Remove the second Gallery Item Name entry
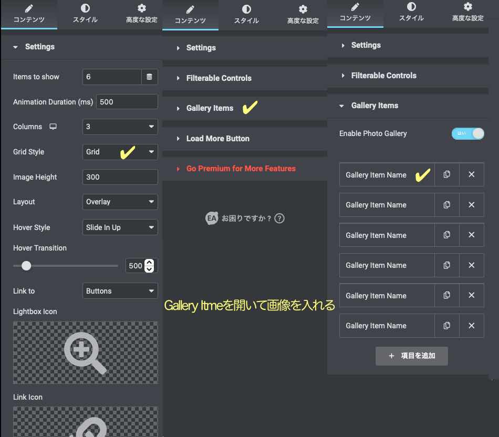The width and height of the screenshot is (499, 437). (x=471, y=205)
